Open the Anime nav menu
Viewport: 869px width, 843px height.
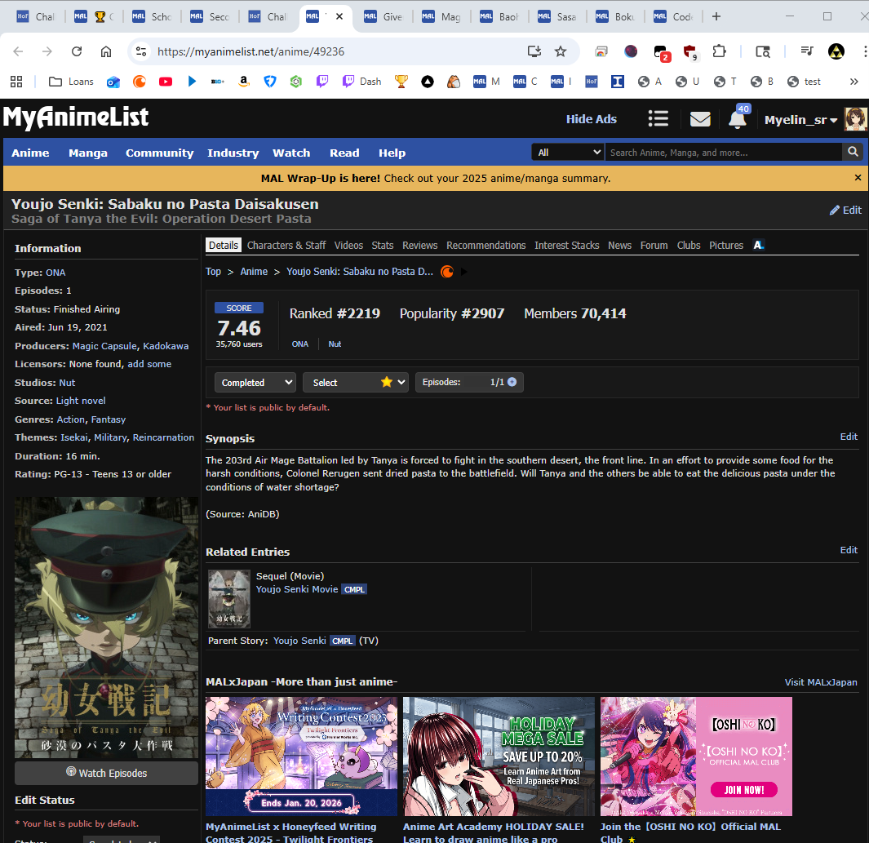click(30, 153)
